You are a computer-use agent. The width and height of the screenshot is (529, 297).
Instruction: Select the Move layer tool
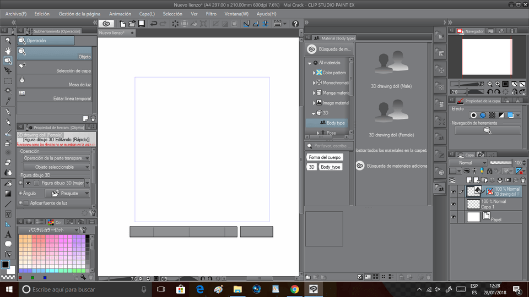(x=8, y=71)
